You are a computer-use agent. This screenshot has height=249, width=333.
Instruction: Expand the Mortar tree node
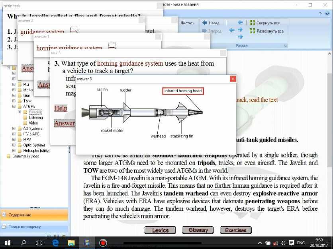(x=14, y=90)
